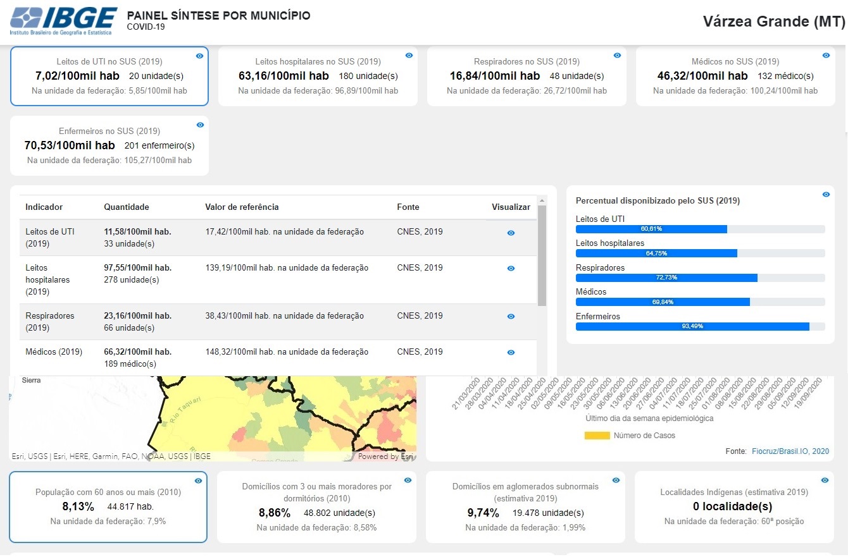The height and width of the screenshot is (557, 848).
Task: Toggle eye icon on Leitos de UTI no SUS card
Action: pos(199,56)
